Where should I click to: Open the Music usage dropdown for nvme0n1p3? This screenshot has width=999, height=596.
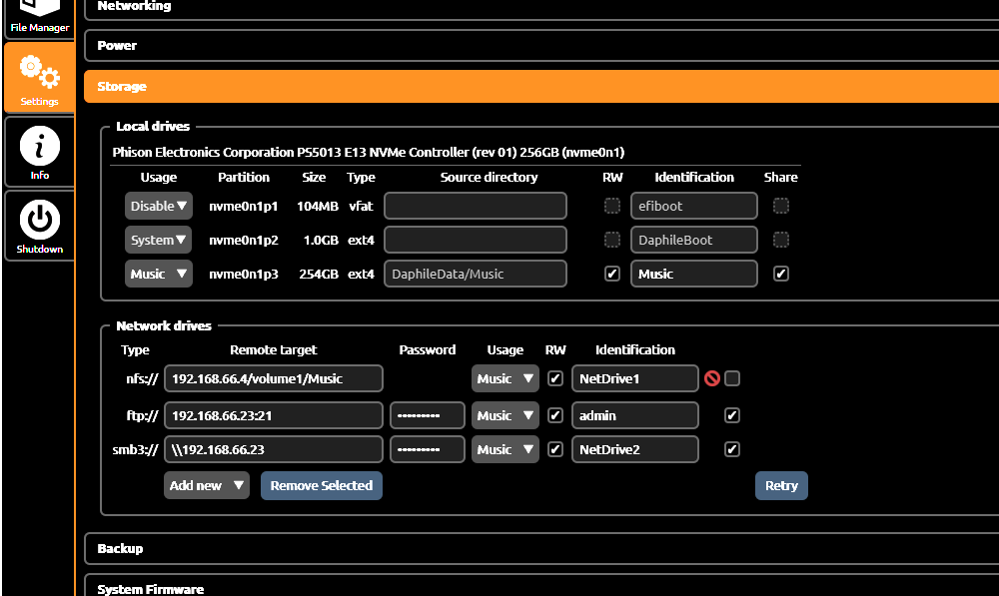click(x=159, y=274)
